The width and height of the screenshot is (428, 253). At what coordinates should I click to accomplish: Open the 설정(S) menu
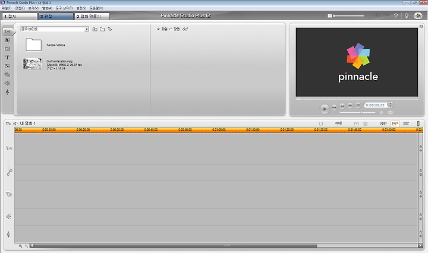pos(81,8)
